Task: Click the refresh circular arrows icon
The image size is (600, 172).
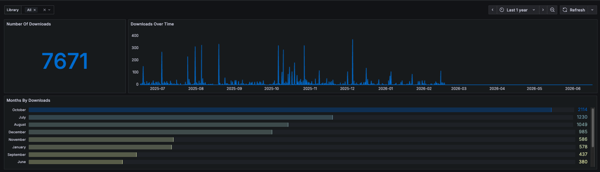Action: pyautogui.click(x=565, y=10)
